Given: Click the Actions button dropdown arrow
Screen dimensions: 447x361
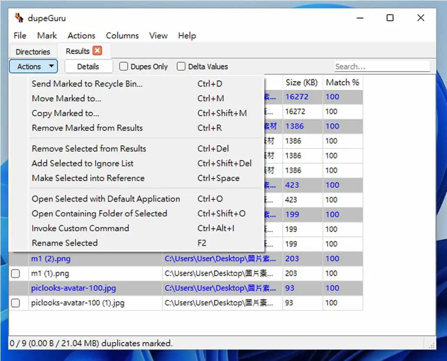Looking at the screenshot, I should pyautogui.click(x=52, y=66).
